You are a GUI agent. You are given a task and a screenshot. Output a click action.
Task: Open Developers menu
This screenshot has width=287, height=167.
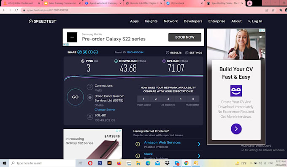[x=193, y=21]
